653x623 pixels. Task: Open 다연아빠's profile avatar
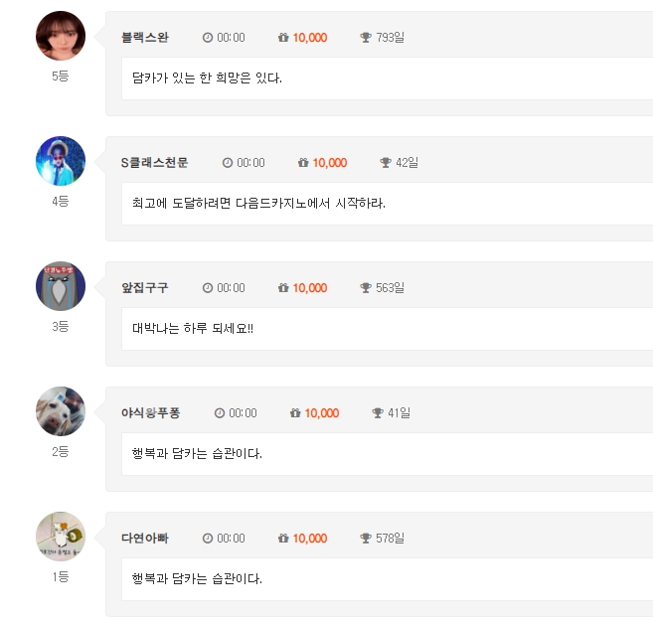[61, 537]
